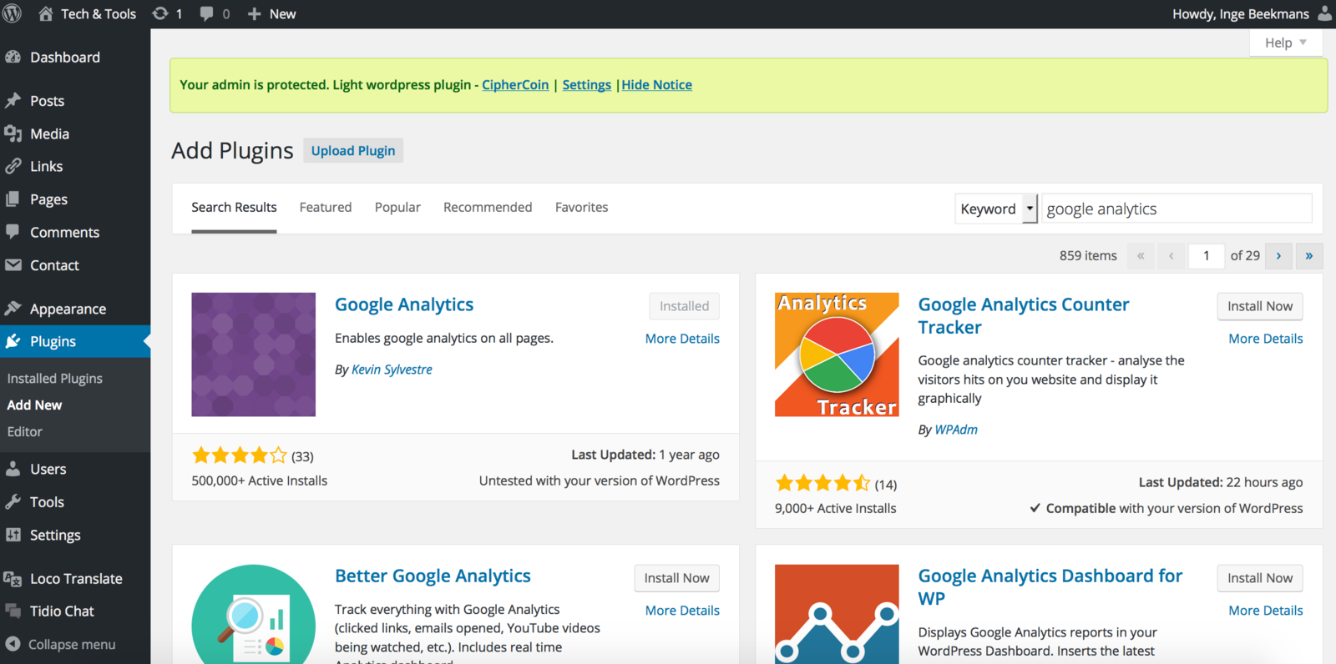Open Add New submenu item
The height and width of the screenshot is (664, 1336).
coord(34,405)
